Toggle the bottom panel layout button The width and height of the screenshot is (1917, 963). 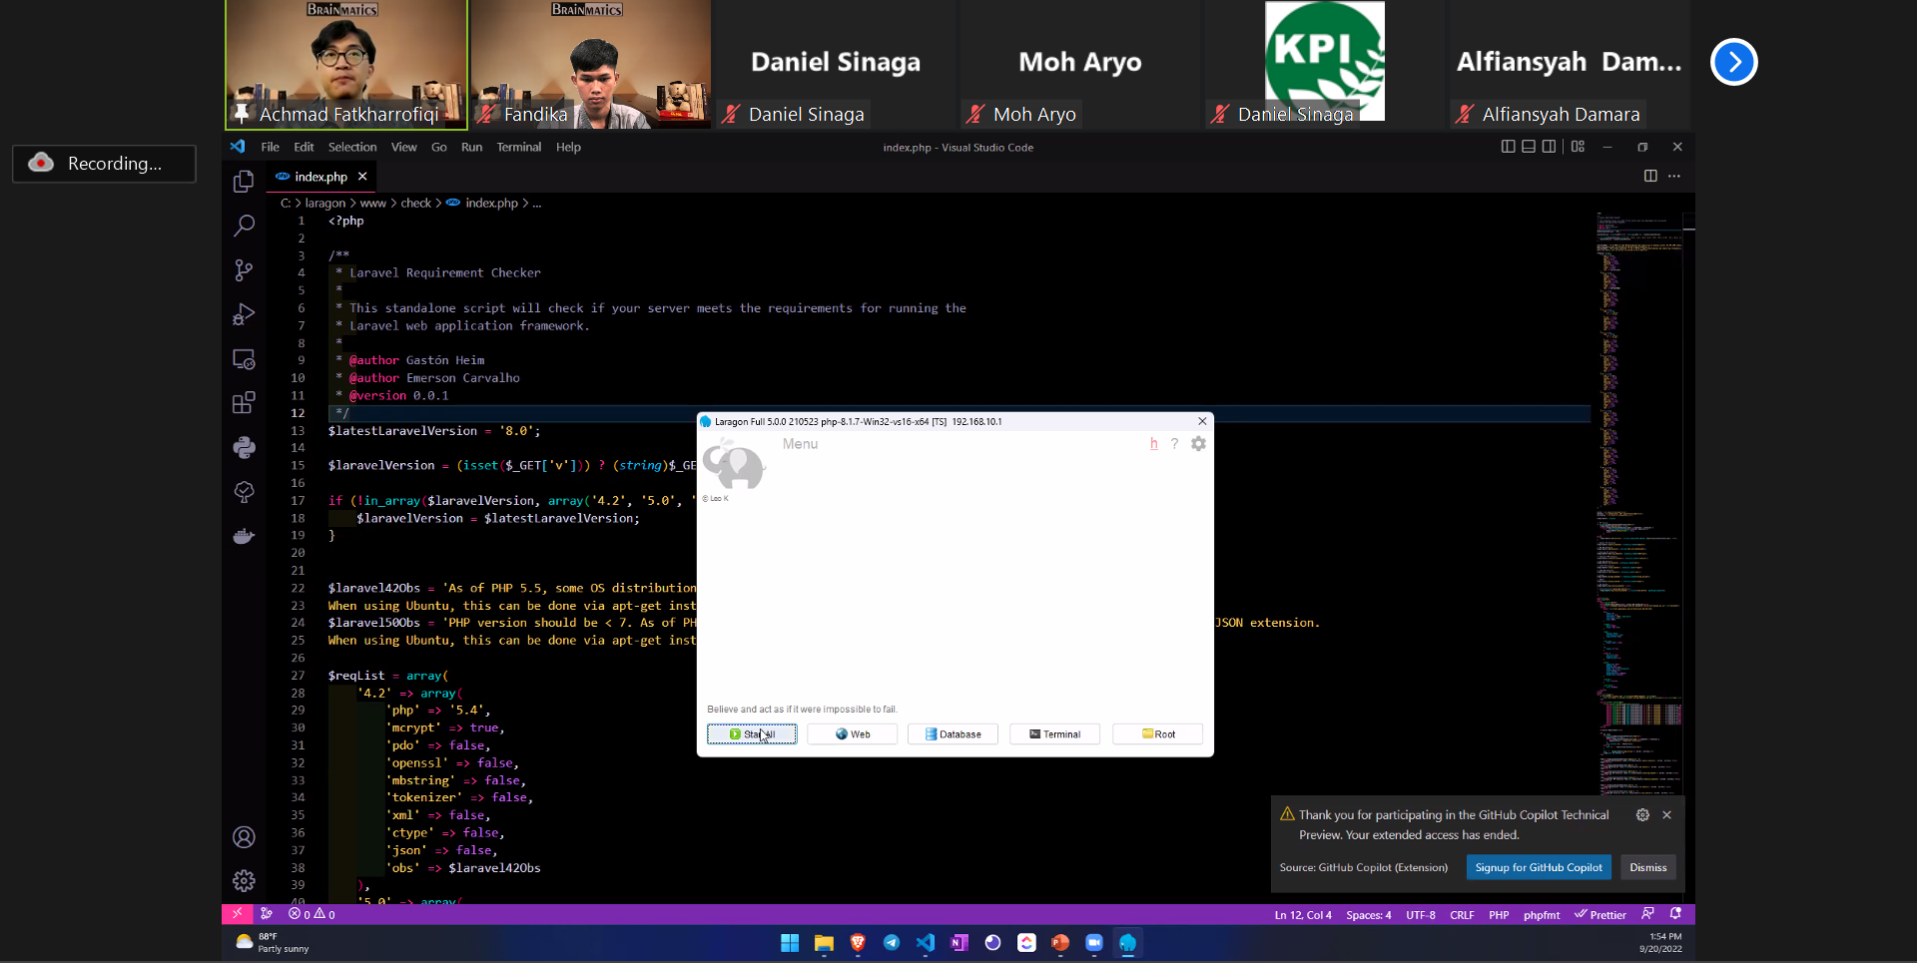pyautogui.click(x=1528, y=147)
